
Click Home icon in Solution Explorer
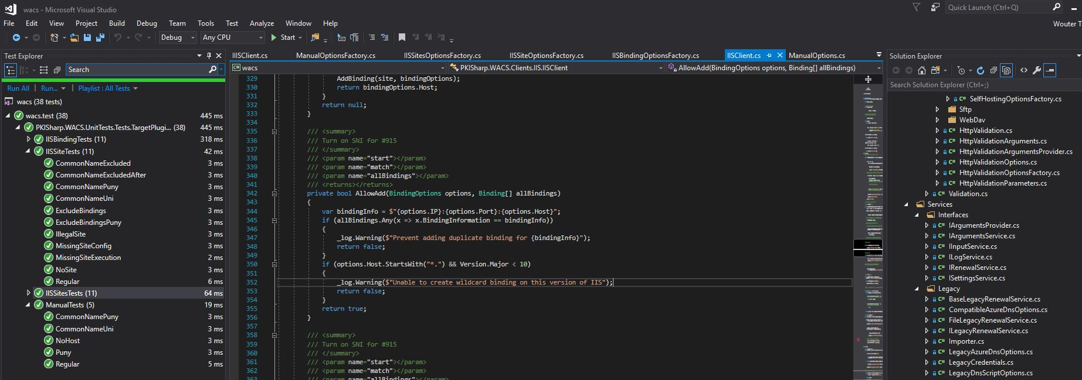point(921,70)
